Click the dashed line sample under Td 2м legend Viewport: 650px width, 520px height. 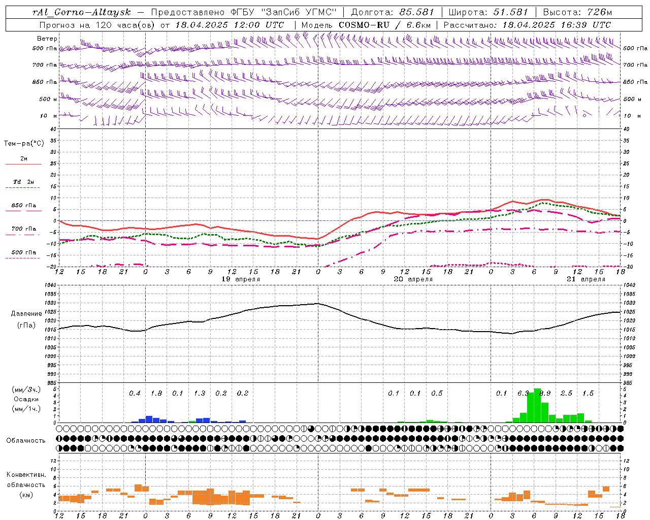click(23, 187)
